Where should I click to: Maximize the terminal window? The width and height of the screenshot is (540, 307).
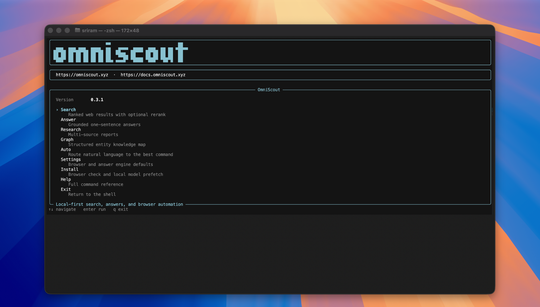coord(67,30)
